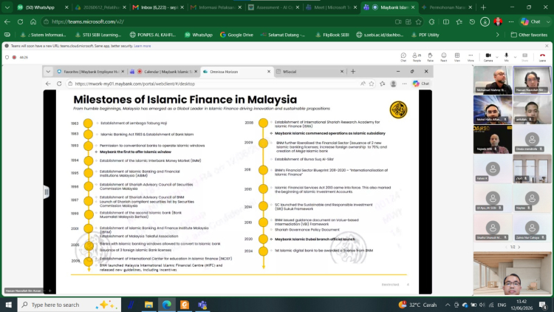Open the weather widget 32°C Cerah
Image resolution: width=554 pixels, height=312 pixels.
[x=417, y=305]
